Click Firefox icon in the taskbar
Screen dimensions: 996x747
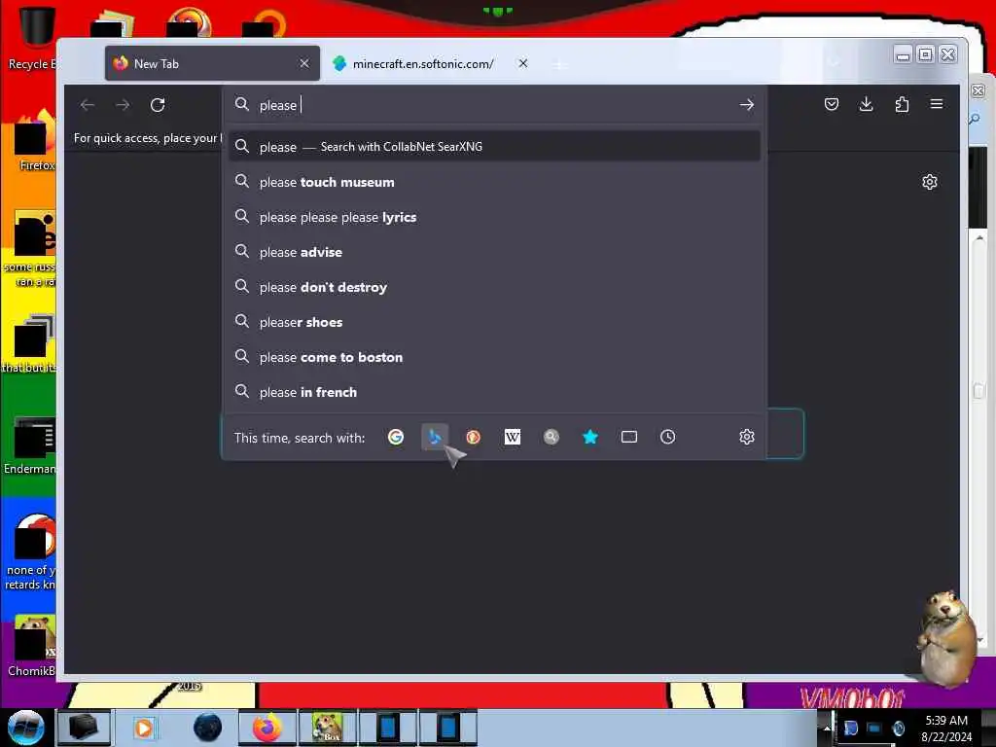(x=267, y=728)
